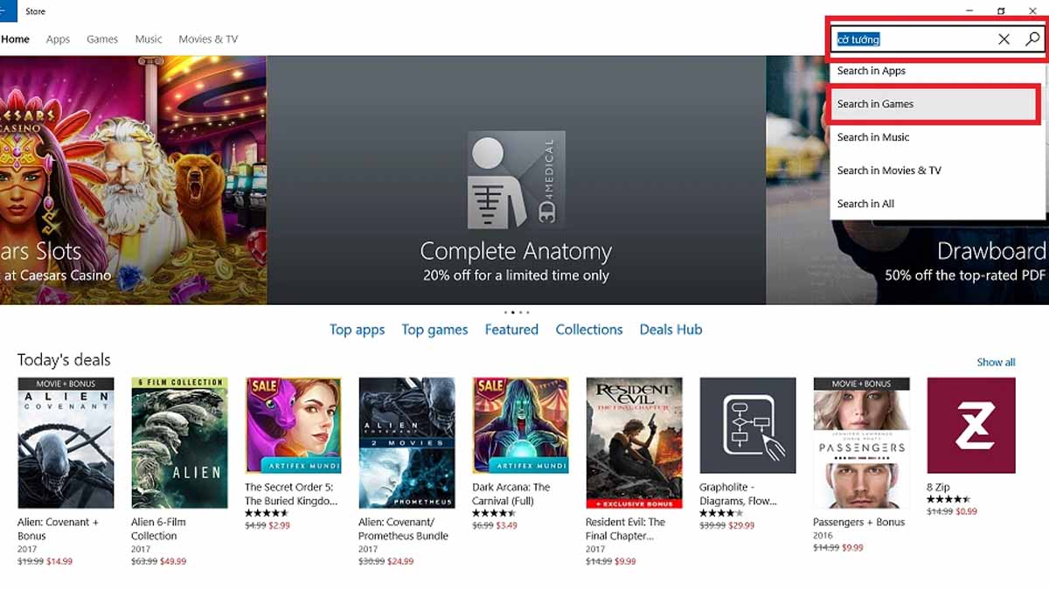Choose Search in Games suggestion
The image size is (1049, 590).
pos(935,104)
